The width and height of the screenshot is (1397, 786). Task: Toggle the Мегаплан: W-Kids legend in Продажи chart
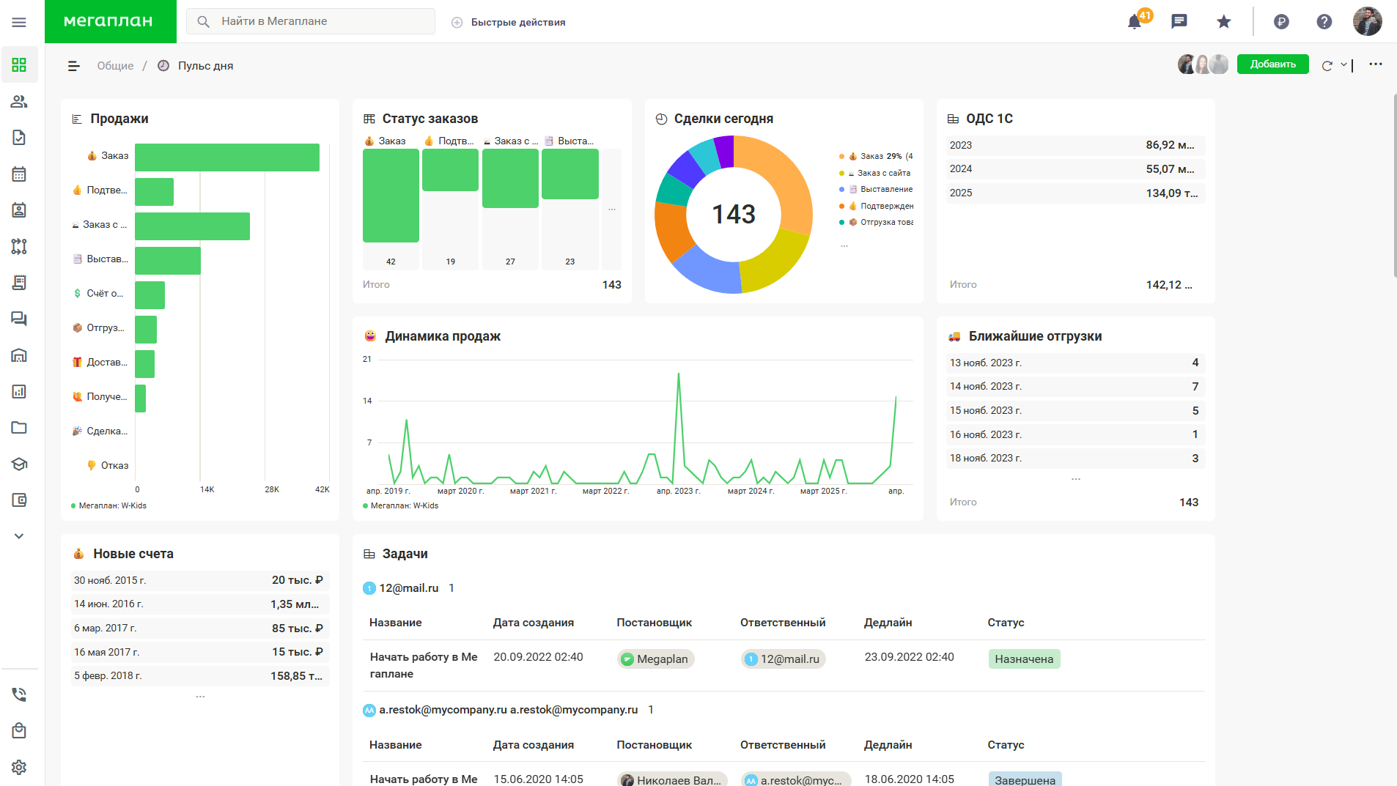[x=108, y=505]
